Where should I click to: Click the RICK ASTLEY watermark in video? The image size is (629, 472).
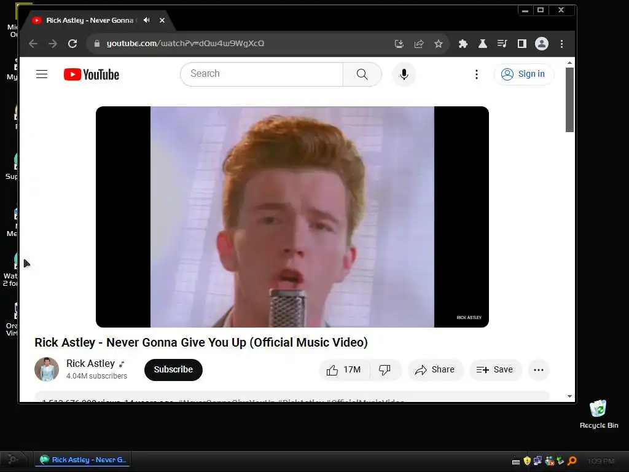tap(469, 318)
